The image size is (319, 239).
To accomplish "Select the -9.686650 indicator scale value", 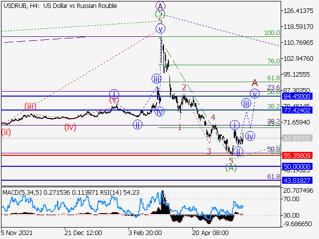I will coord(298,224).
